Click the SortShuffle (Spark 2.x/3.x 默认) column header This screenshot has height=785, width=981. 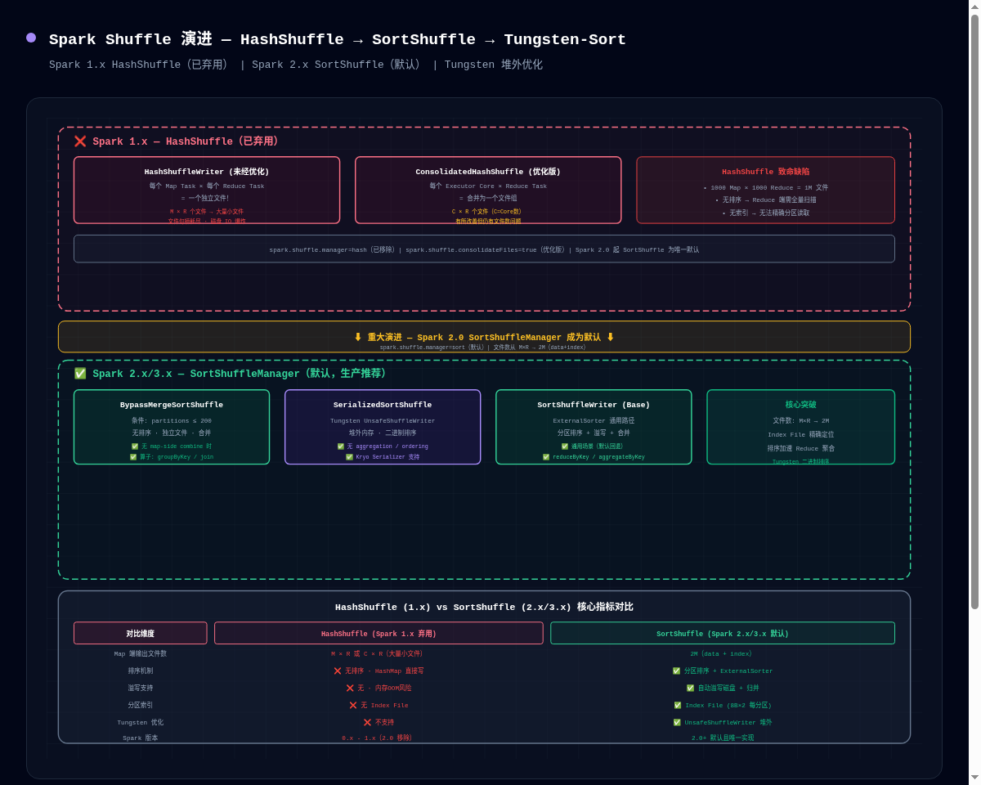pos(723,634)
